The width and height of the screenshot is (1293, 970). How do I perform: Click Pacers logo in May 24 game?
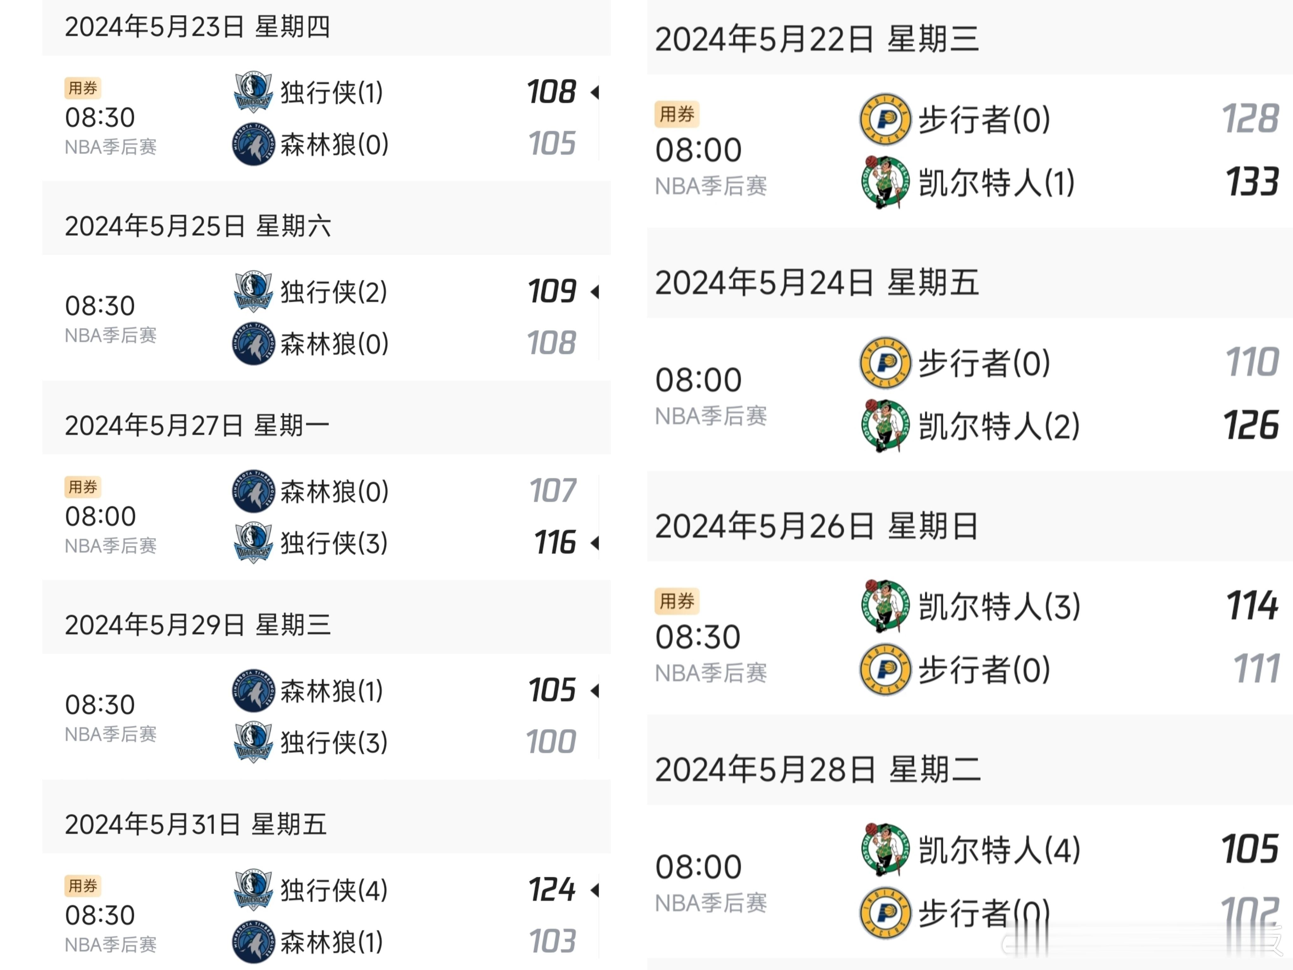pos(885,363)
